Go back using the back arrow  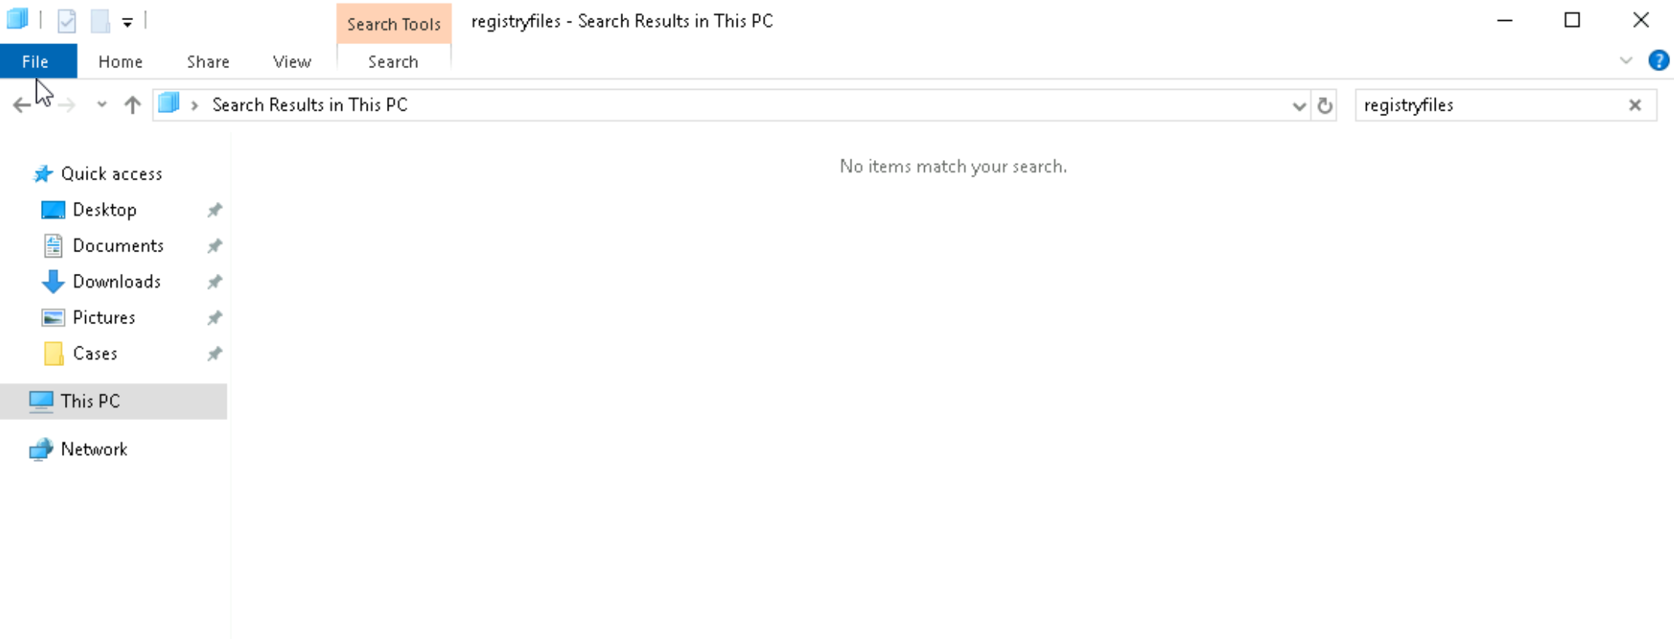click(x=22, y=105)
